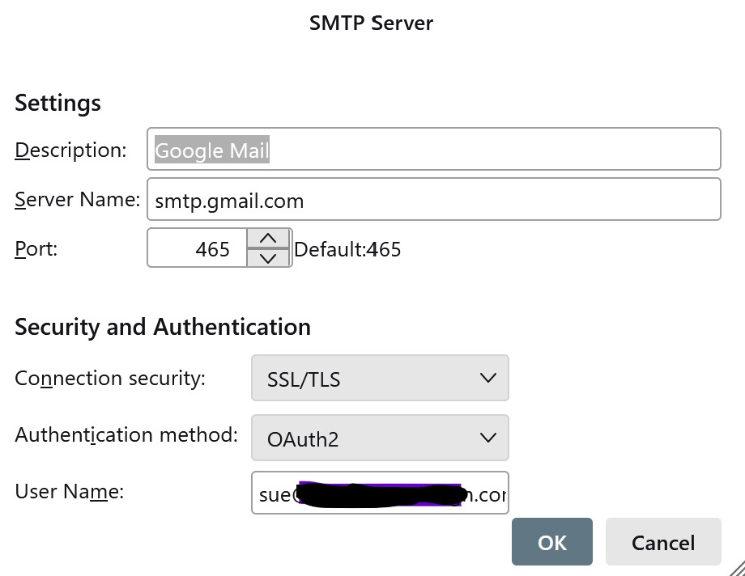This screenshot has height=576, width=745.
Task: Click the Default:465 hint text
Action: click(347, 249)
